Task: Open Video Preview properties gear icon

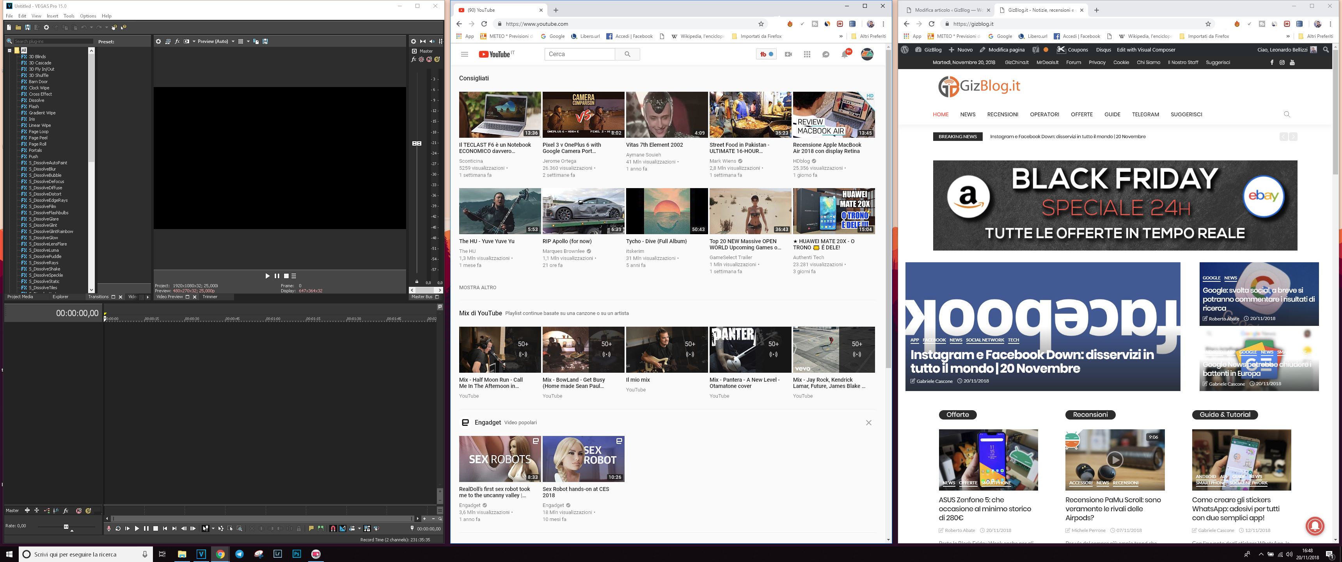Action: point(158,41)
